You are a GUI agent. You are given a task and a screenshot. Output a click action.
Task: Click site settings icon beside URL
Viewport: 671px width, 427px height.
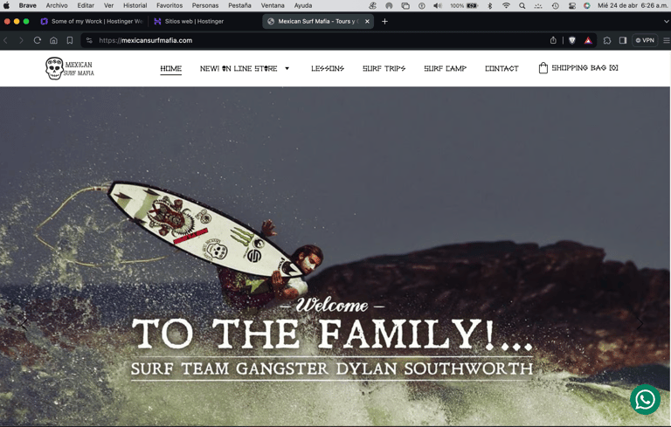(89, 40)
